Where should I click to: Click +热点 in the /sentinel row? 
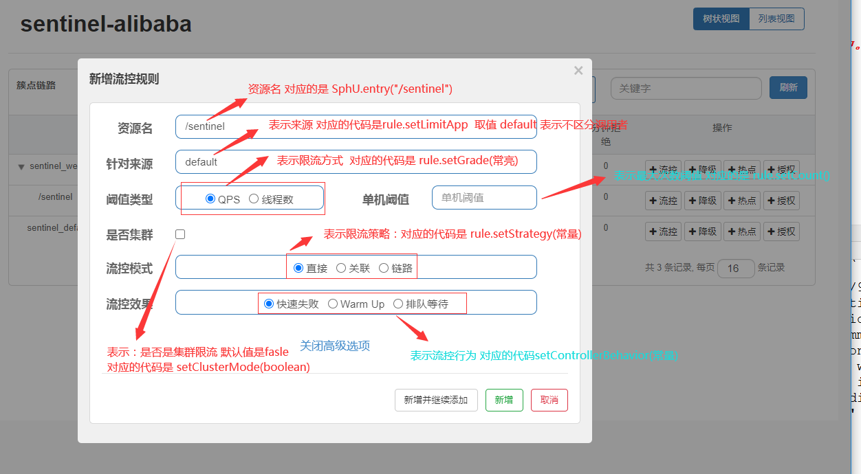point(741,201)
